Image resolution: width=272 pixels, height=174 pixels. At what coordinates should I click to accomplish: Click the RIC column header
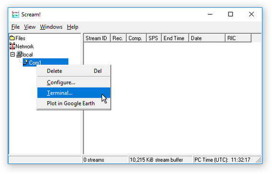pyautogui.click(x=238, y=38)
